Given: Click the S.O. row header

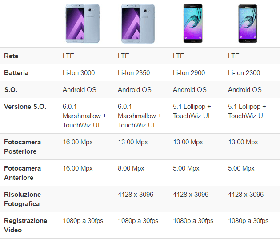Looking at the screenshot, I should click(x=11, y=90).
